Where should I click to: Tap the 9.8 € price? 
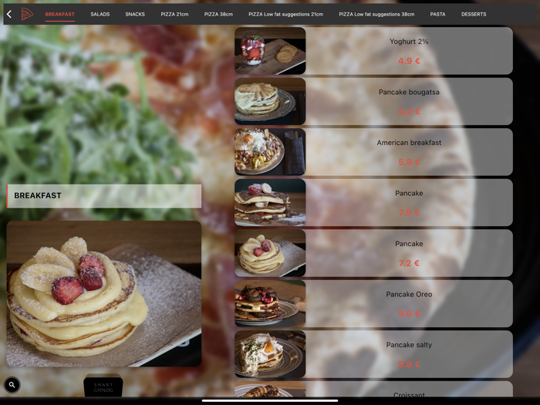[x=409, y=364]
